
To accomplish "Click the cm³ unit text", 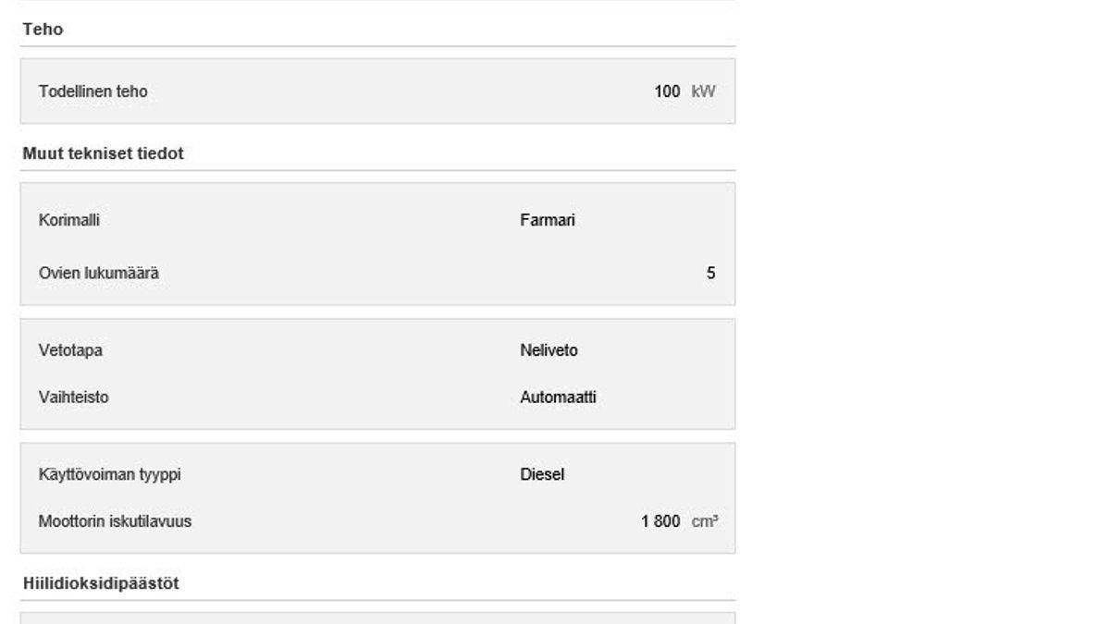I will point(705,521).
